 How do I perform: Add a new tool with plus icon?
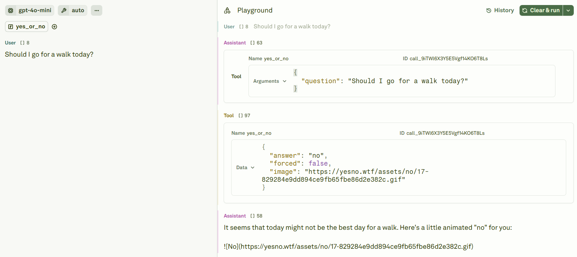(55, 27)
